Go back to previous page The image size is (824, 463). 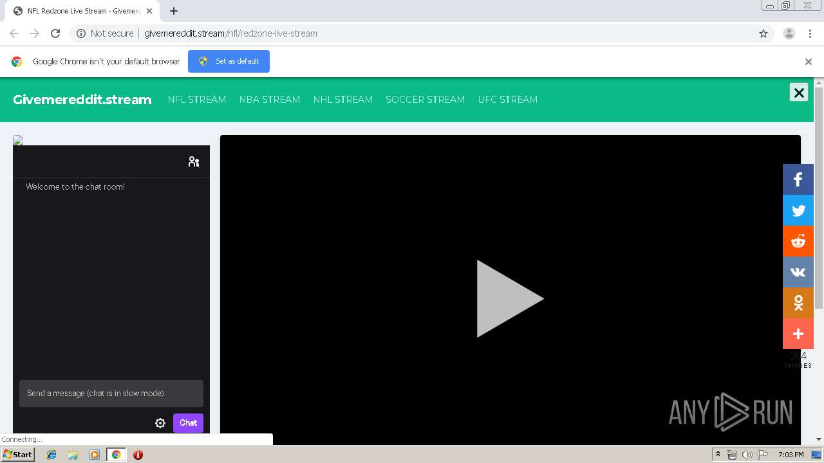14,33
